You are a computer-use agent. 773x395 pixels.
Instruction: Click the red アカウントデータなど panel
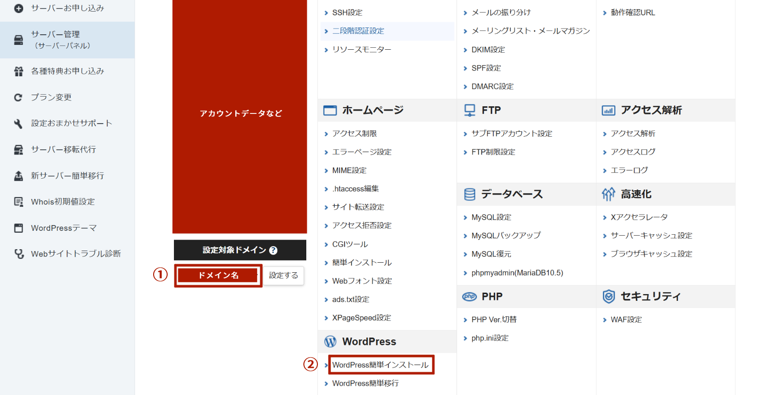pyautogui.click(x=240, y=113)
